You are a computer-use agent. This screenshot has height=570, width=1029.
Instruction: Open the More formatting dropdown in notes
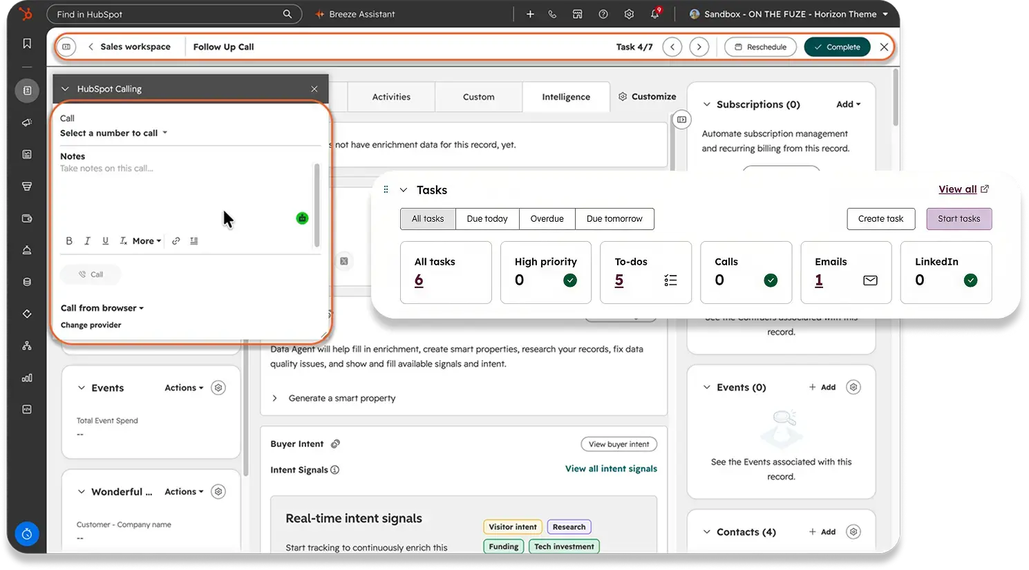click(x=147, y=241)
